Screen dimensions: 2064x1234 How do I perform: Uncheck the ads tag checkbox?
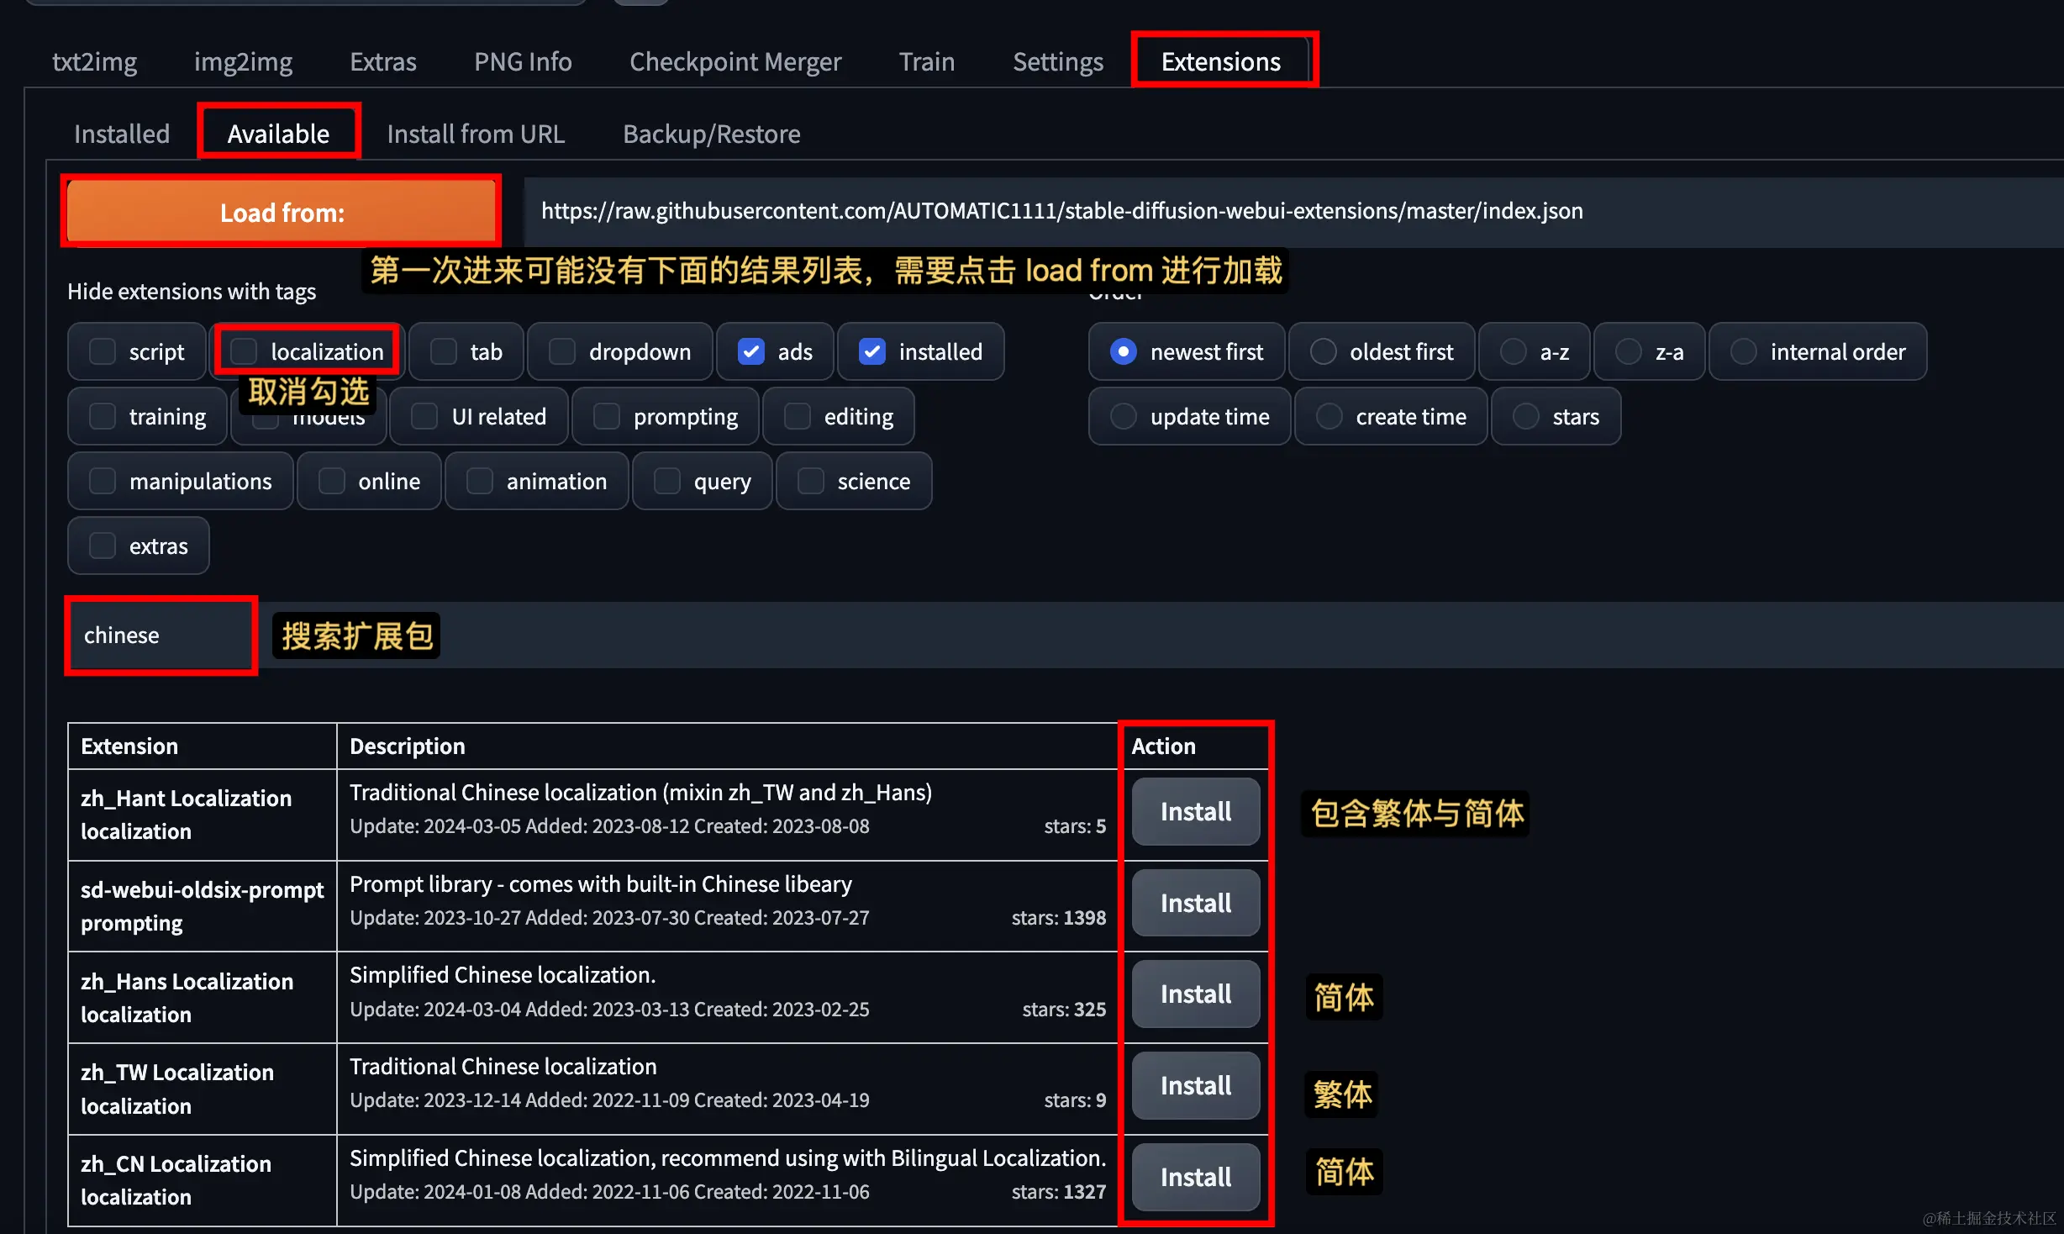[750, 351]
